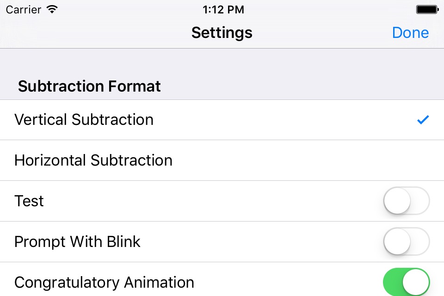Tap the Done button
This screenshot has height=296, width=444.
click(410, 33)
